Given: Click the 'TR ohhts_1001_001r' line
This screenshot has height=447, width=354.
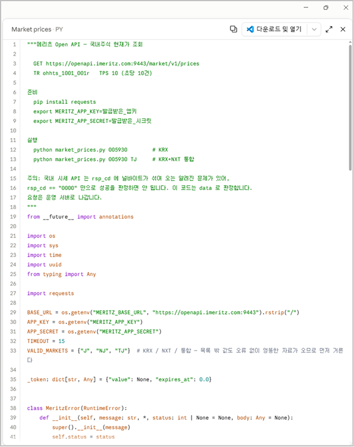Looking at the screenshot, I should (x=93, y=73).
